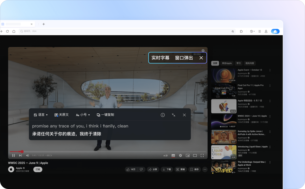The image size is (305, 189).
Task: Switch to miniplayer mode
Action: 188,155
